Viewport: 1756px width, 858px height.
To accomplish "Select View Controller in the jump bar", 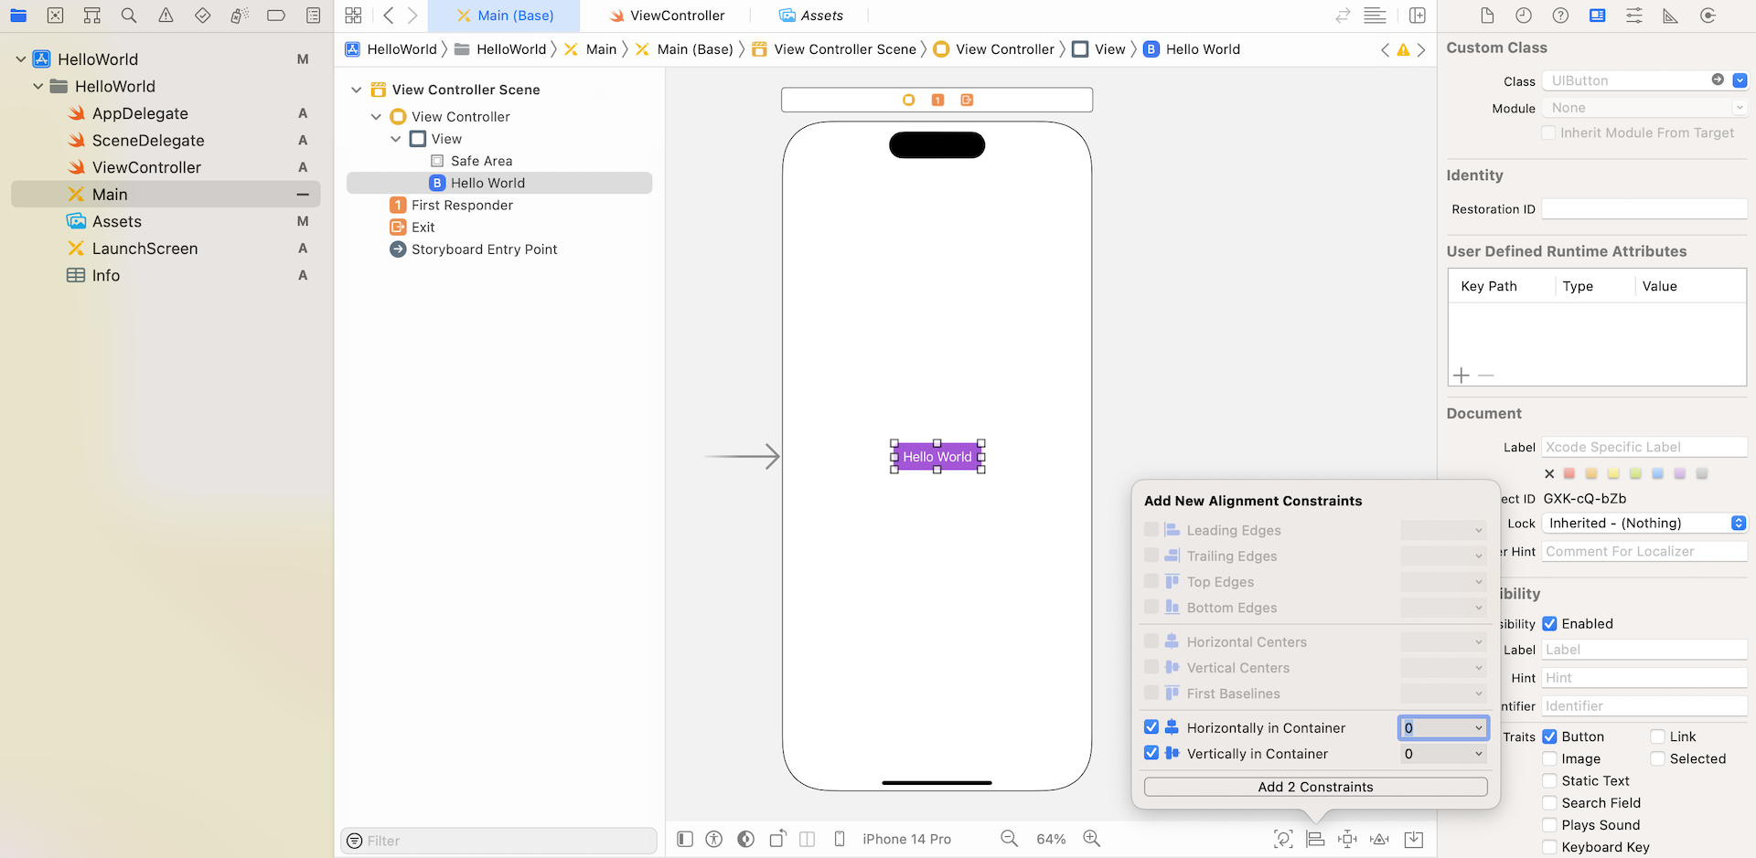I will pos(1003,48).
